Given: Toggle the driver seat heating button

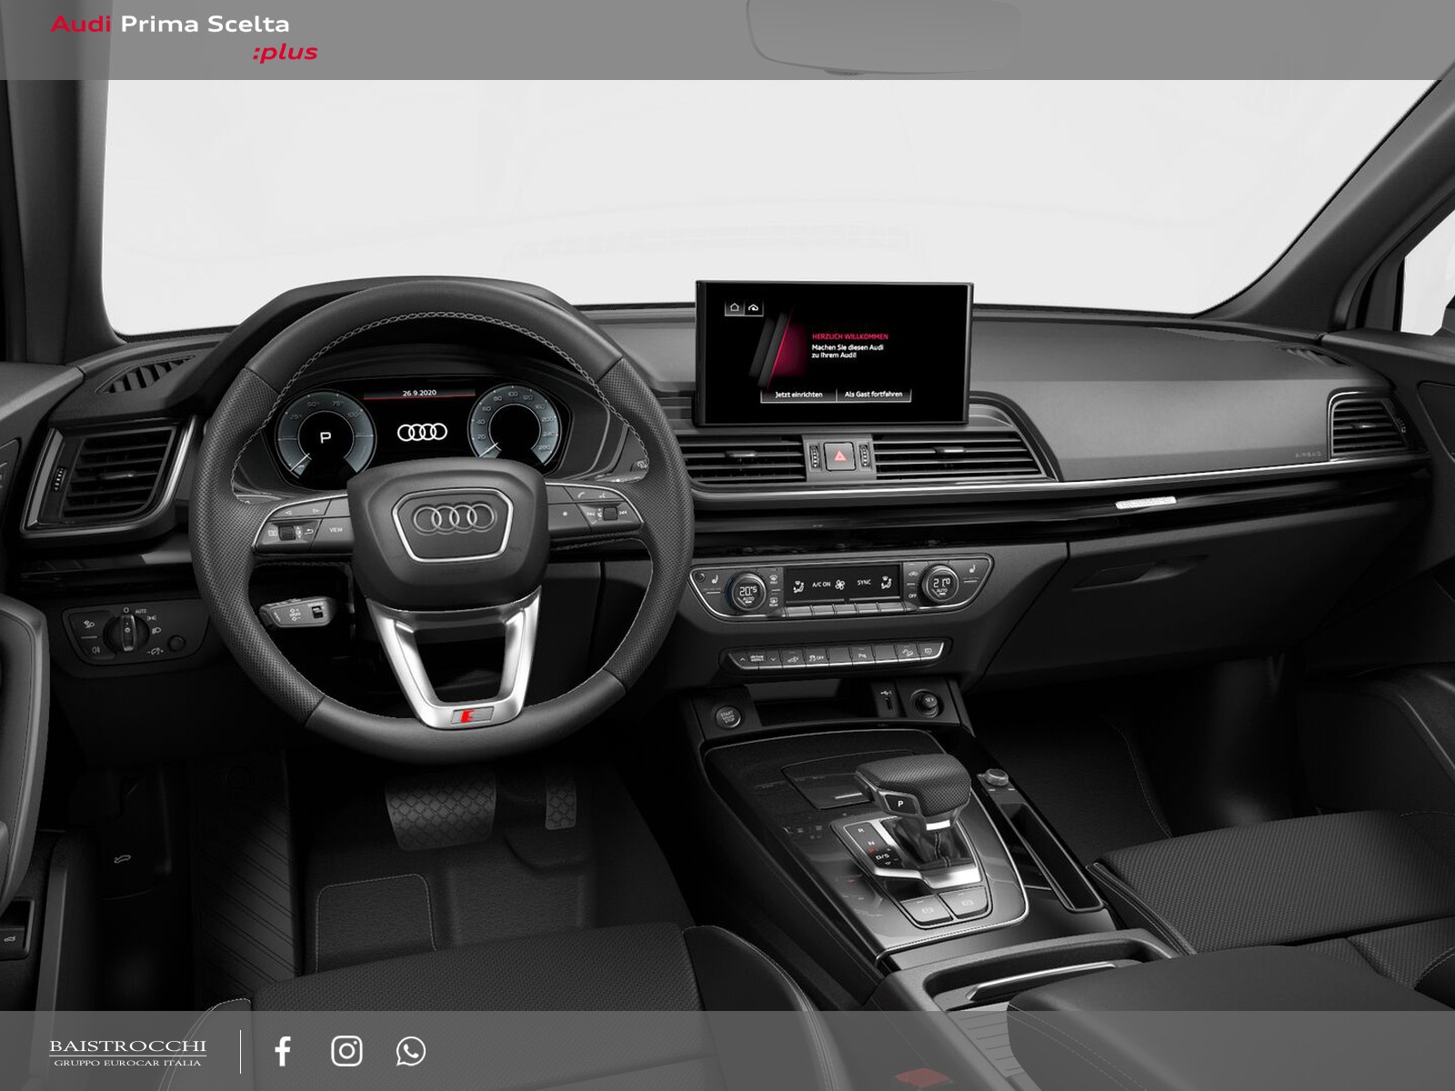Looking at the screenshot, I should pos(717,577).
